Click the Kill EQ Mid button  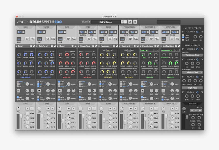tap(196, 110)
